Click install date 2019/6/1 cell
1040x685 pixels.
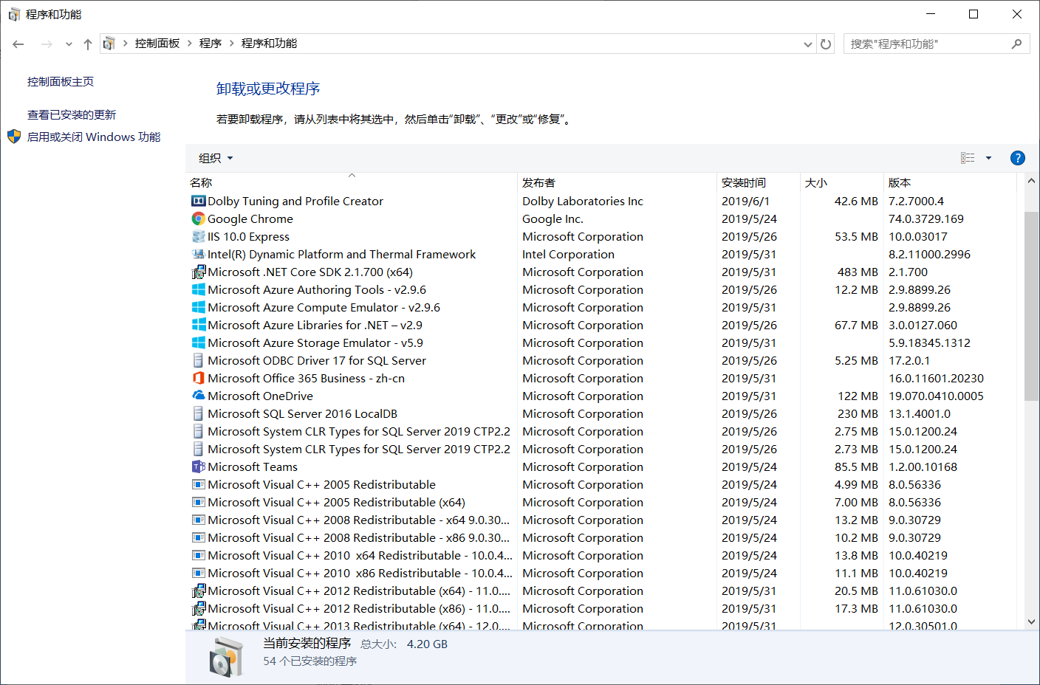pos(745,201)
